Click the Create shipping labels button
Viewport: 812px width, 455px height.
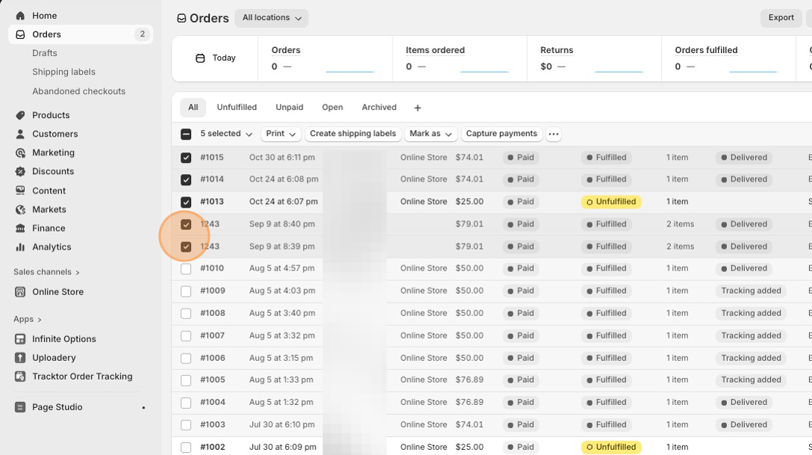point(352,134)
